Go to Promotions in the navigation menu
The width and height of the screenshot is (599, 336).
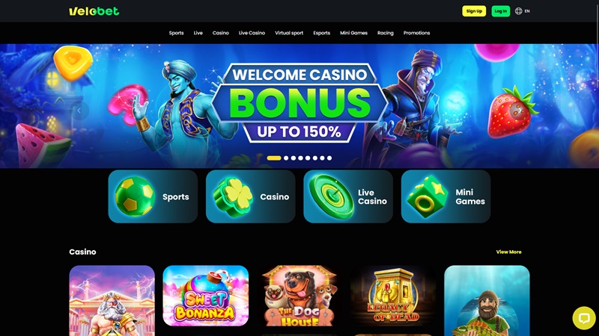click(416, 33)
